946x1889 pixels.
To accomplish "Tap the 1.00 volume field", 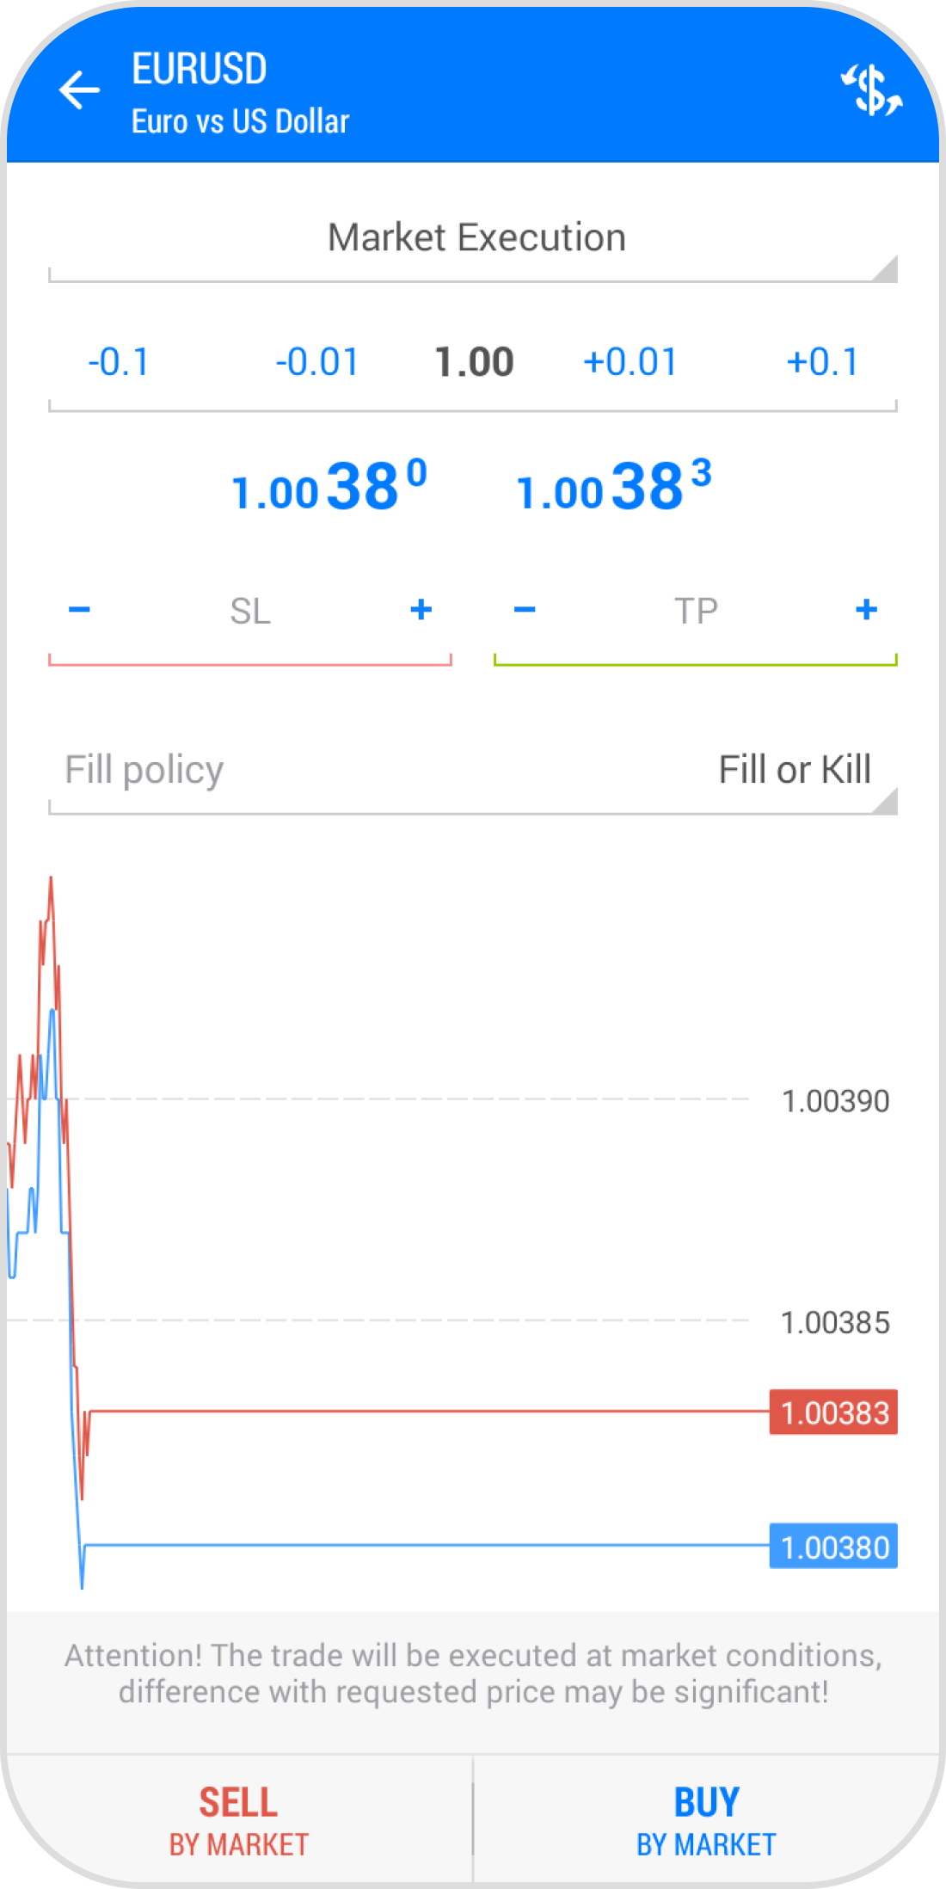I will (474, 362).
